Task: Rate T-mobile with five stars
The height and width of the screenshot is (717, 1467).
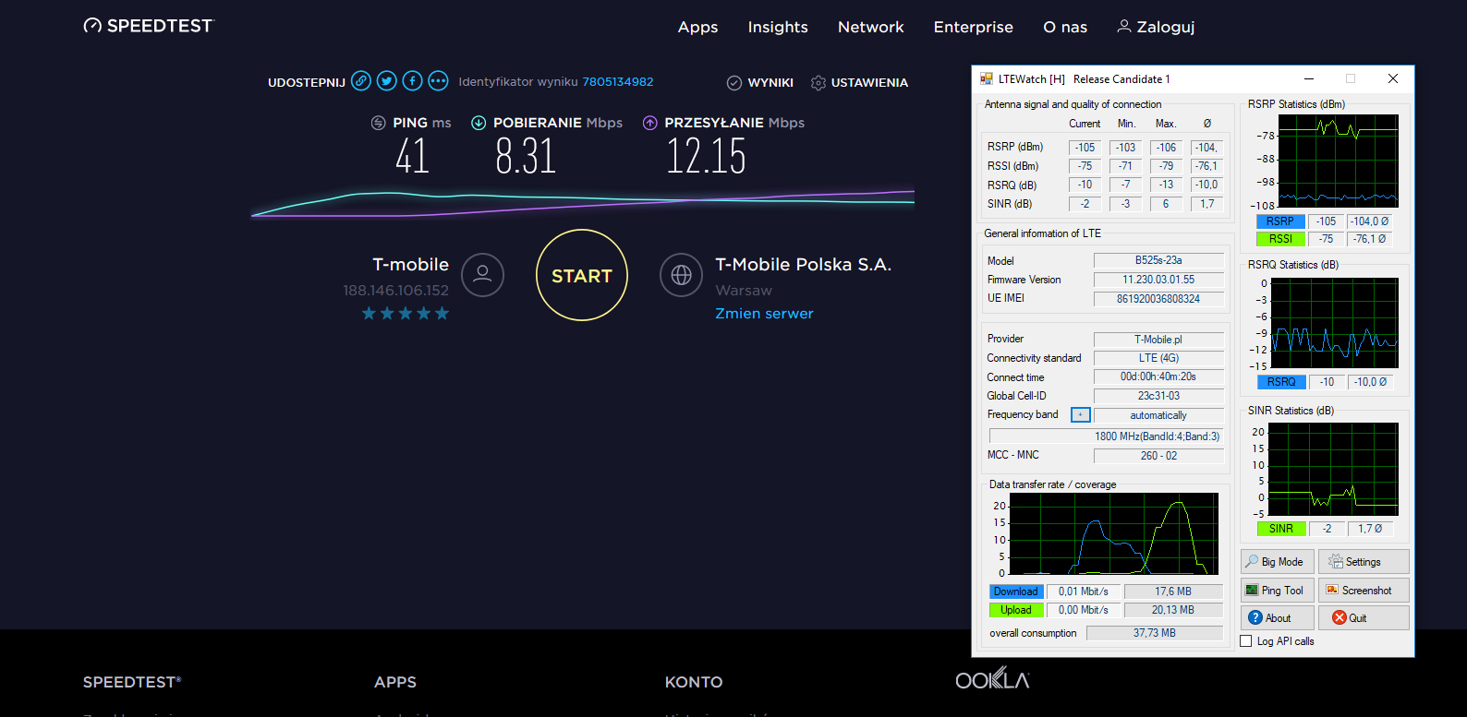Action: coord(442,314)
